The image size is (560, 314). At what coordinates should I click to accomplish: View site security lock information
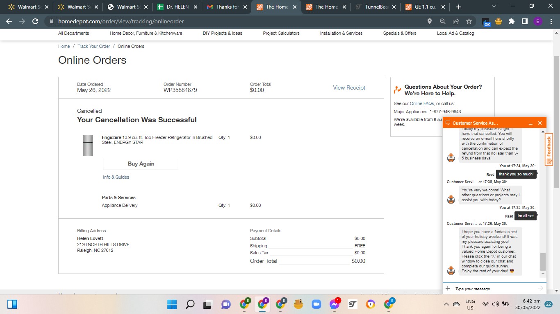click(x=52, y=21)
